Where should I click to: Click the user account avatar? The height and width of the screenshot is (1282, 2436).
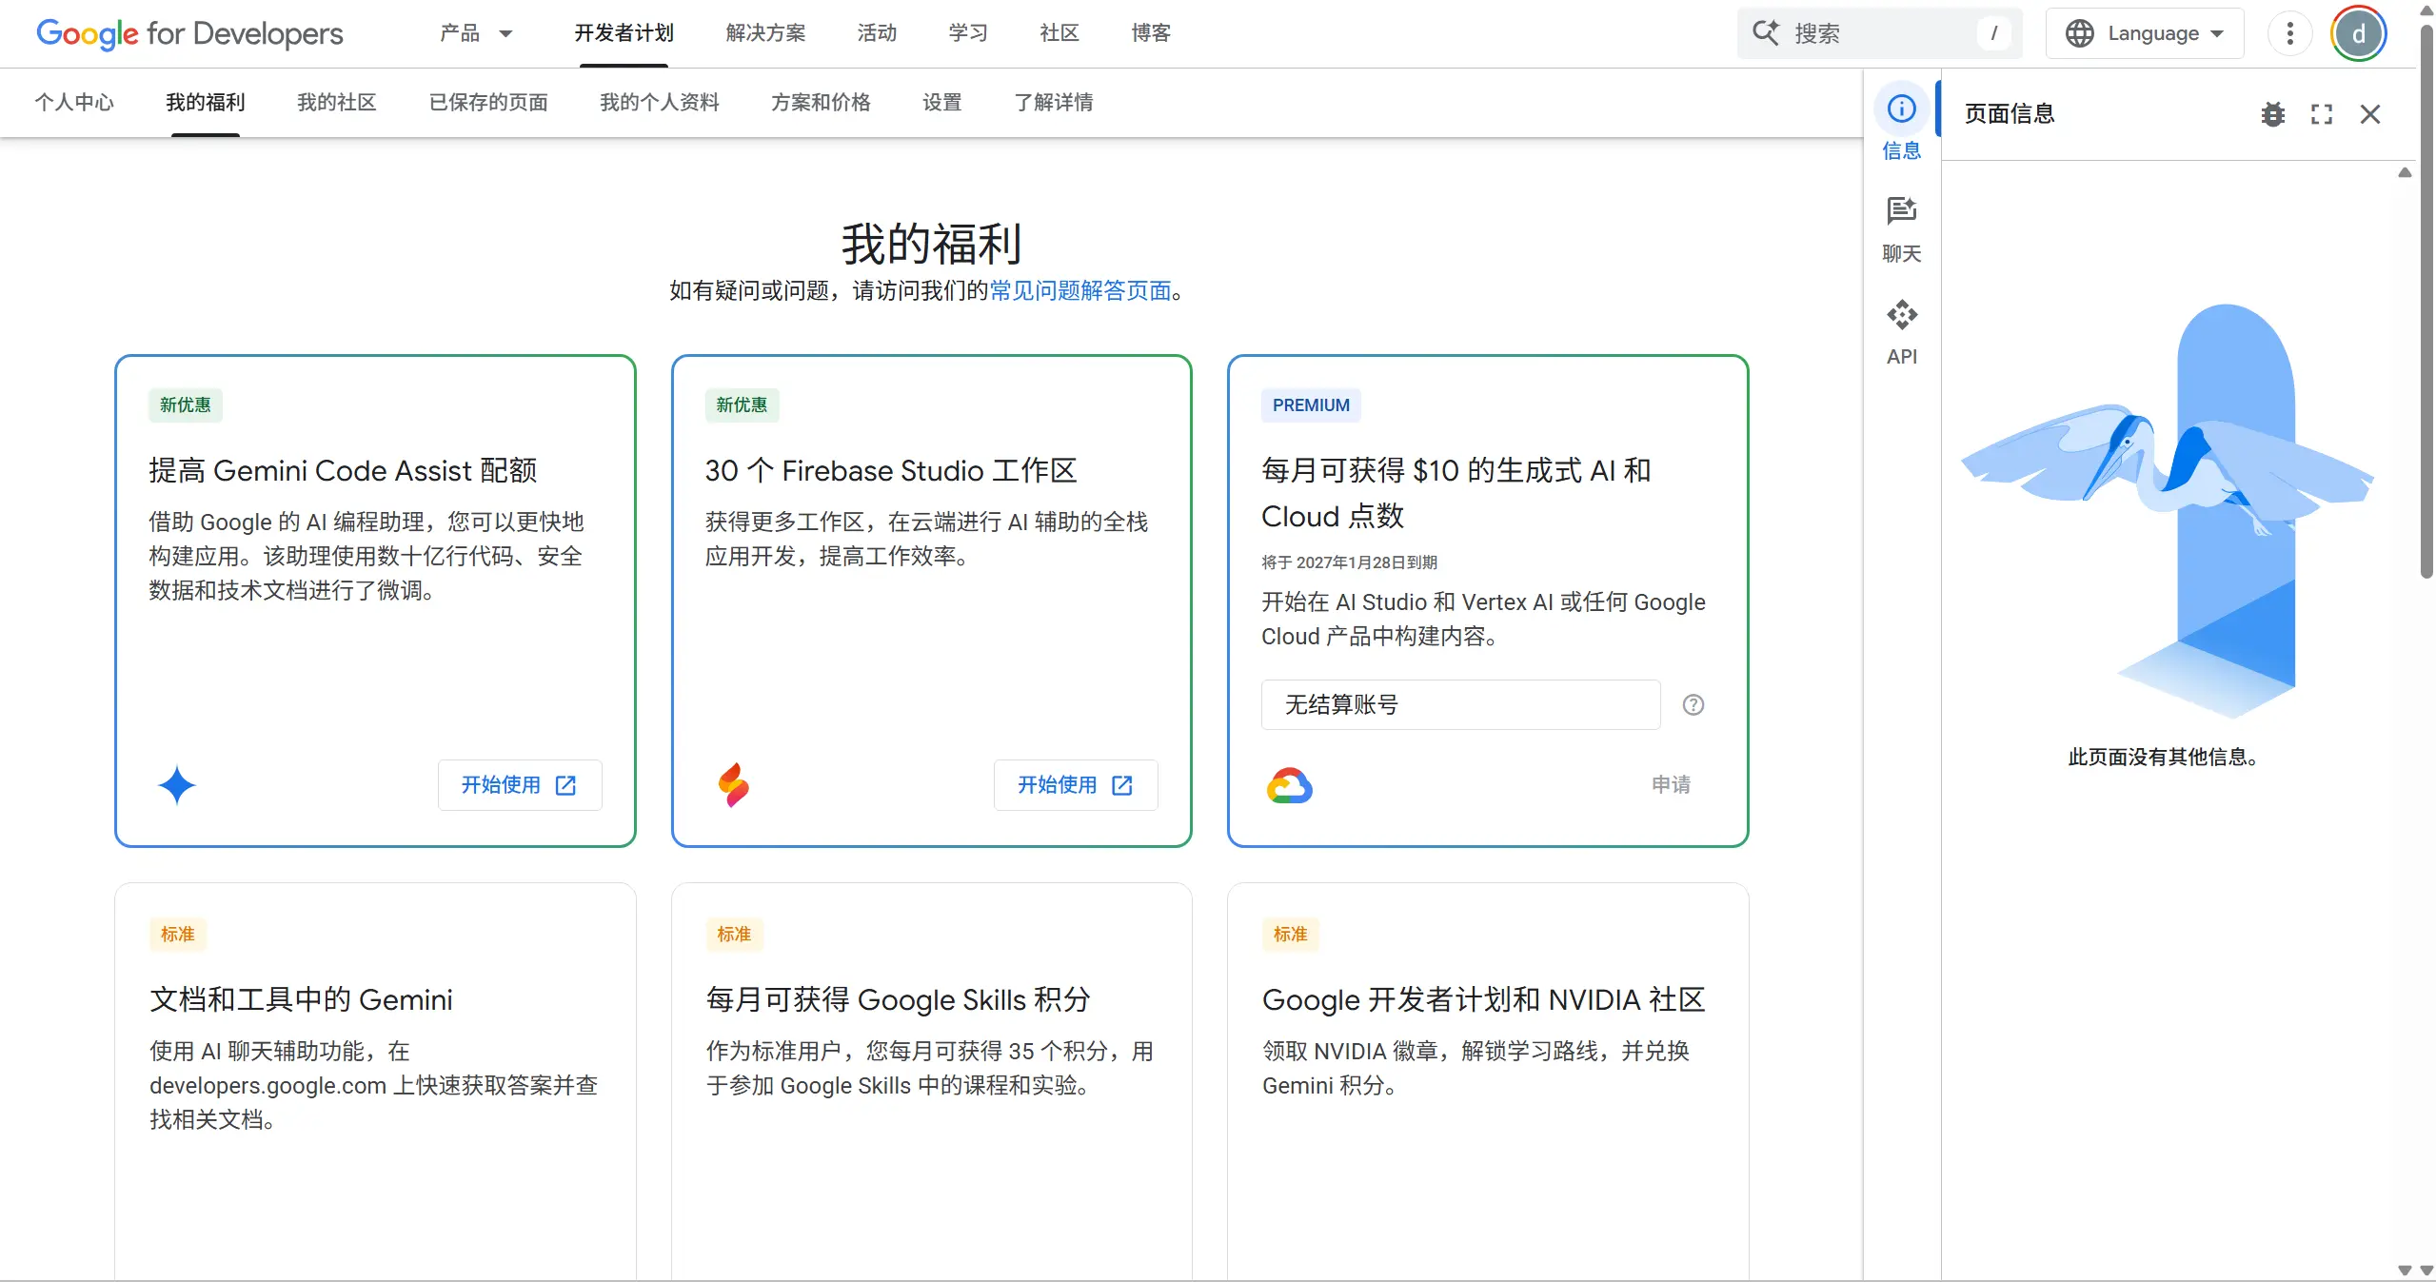click(2358, 33)
